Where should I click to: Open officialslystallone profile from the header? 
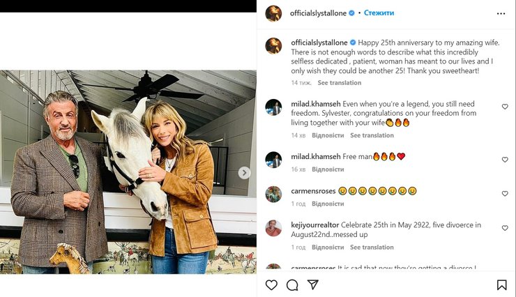[318, 13]
